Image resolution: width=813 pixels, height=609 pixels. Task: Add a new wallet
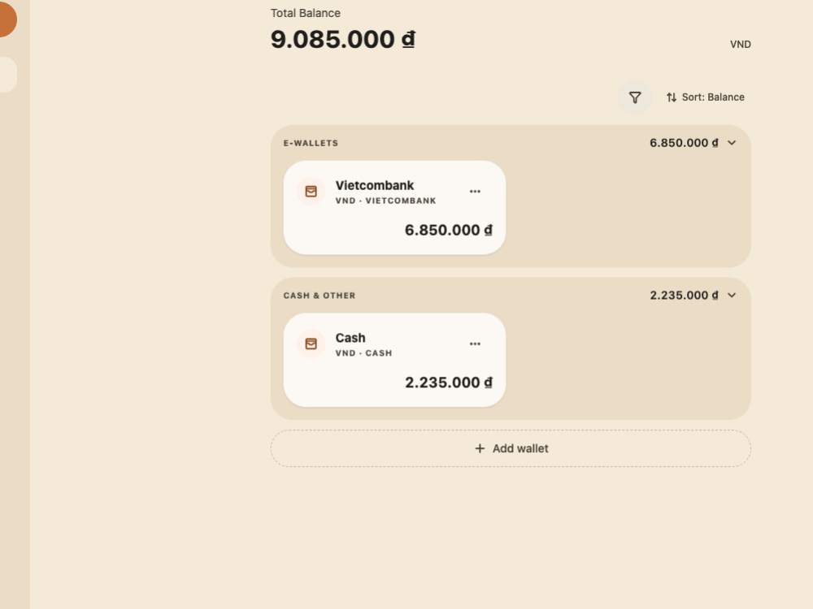511,448
